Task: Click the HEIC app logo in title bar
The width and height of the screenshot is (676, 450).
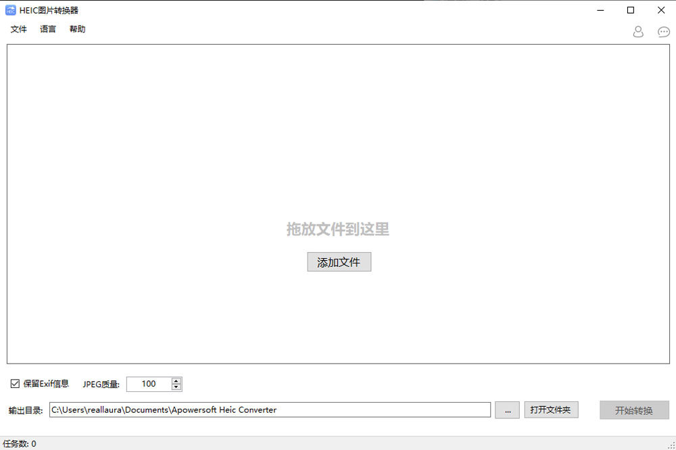Action: click(x=10, y=10)
